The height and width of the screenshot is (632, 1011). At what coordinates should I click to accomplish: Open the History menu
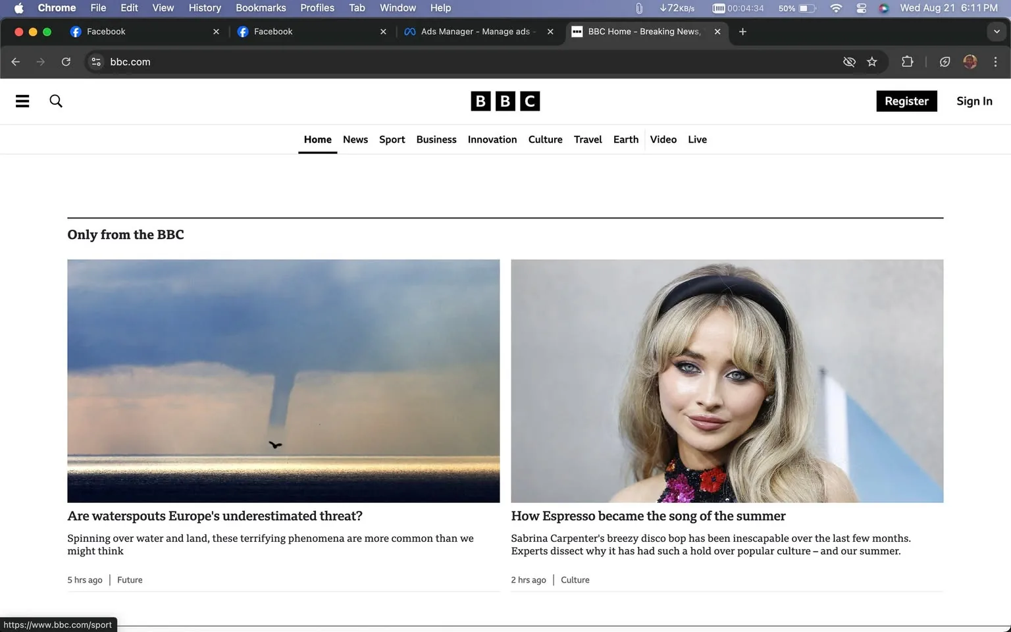point(204,8)
